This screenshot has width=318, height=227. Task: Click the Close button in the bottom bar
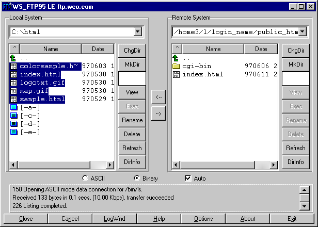coord(26,219)
